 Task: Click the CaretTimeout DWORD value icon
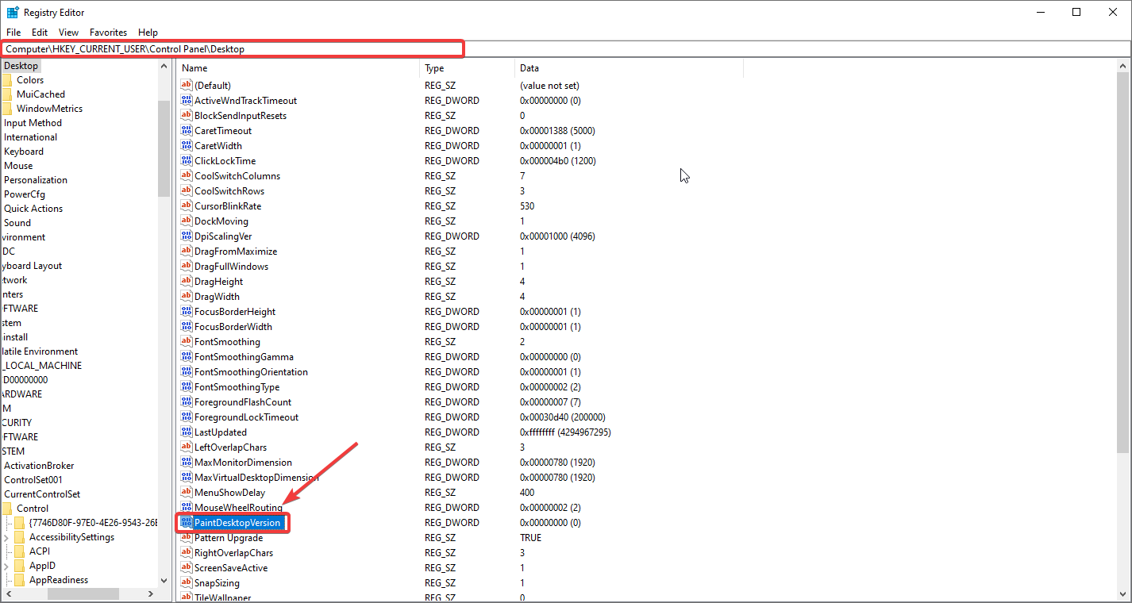point(187,131)
